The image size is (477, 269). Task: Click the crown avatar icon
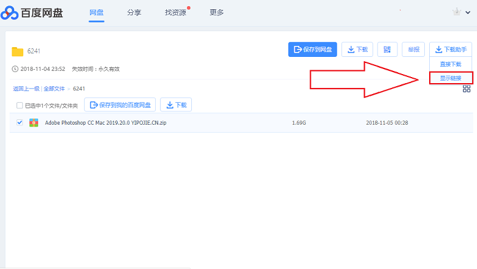pyautogui.click(x=456, y=12)
